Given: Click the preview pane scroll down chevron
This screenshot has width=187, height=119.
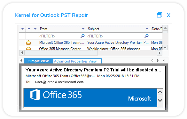Looking at the screenshot, I should (160, 100).
